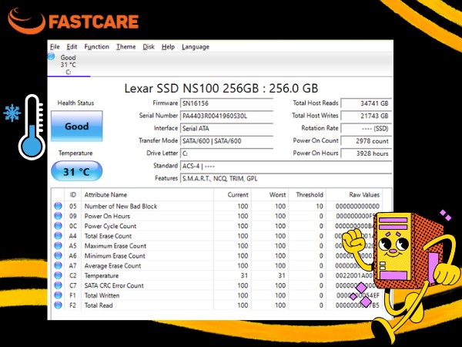This screenshot has height=347, width=462.
Task: Click status orb for Average Erase Count
Action: point(58,265)
